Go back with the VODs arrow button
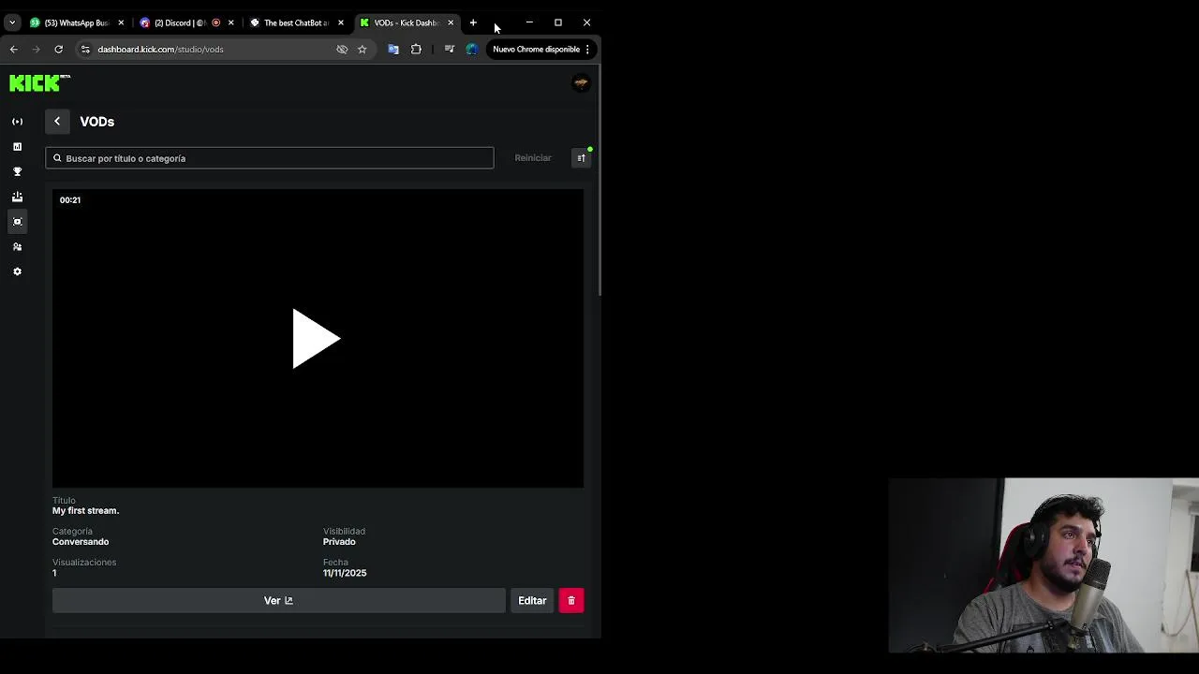Image resolution: width=1199 pixels, height=674 pixels. point(57,122)
